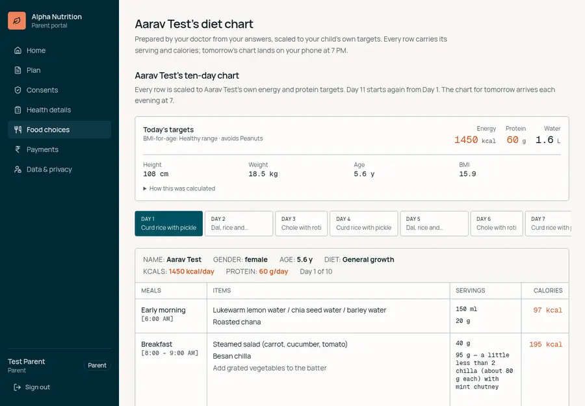Click the PROTEIN: 60 g/day field
Screen dimensions: 585x406
257,272
